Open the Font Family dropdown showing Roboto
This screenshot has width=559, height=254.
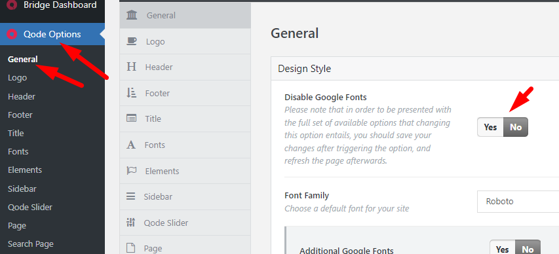[x=518, y=202]
